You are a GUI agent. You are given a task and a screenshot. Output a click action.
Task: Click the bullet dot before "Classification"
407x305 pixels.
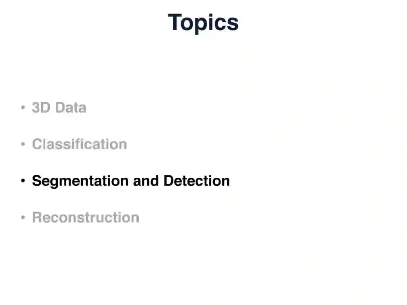[x=23, y=144]
